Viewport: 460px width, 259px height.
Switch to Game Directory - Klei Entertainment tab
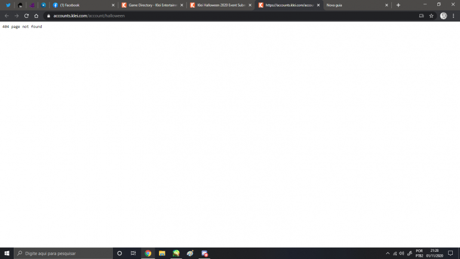[152, 5]
